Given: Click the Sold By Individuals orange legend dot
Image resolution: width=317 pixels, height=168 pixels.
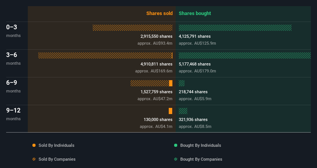Looking at the screenshot, I should tap(34, 145).
